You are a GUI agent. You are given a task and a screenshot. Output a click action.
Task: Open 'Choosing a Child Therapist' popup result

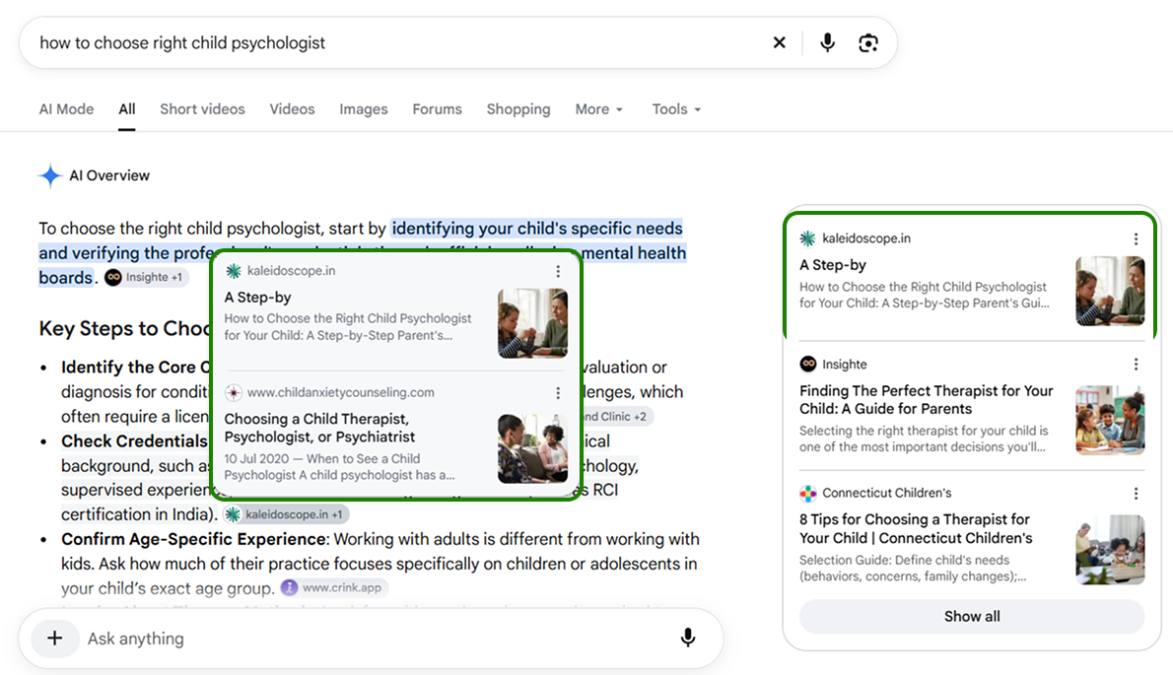coord(319,428)
